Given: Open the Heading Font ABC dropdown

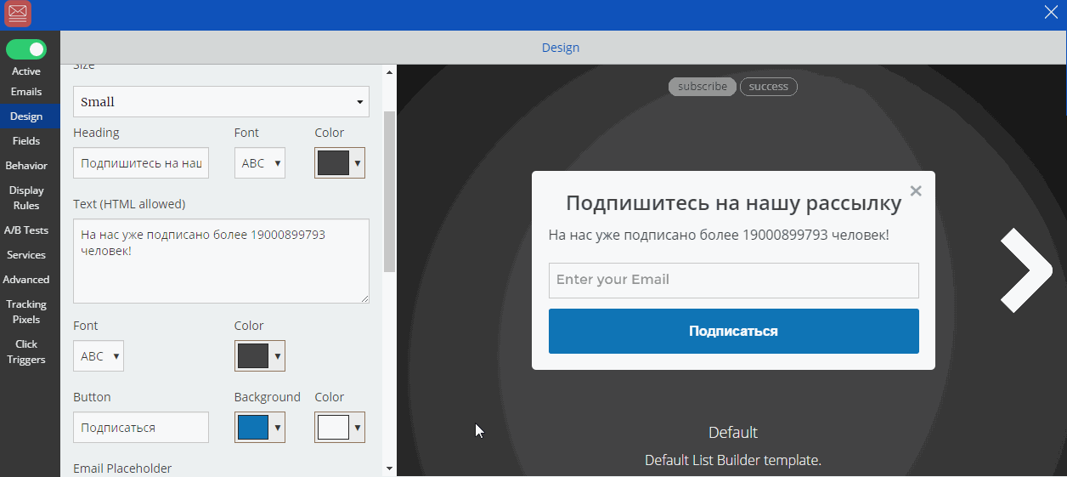Looking at the screenshot, I should 260,163.
